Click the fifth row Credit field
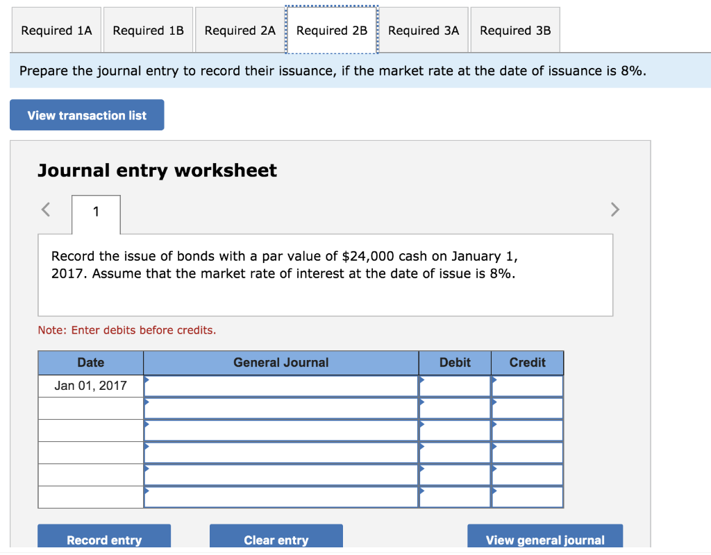Screen dimensions: 711x555 (x=528, y=475)
